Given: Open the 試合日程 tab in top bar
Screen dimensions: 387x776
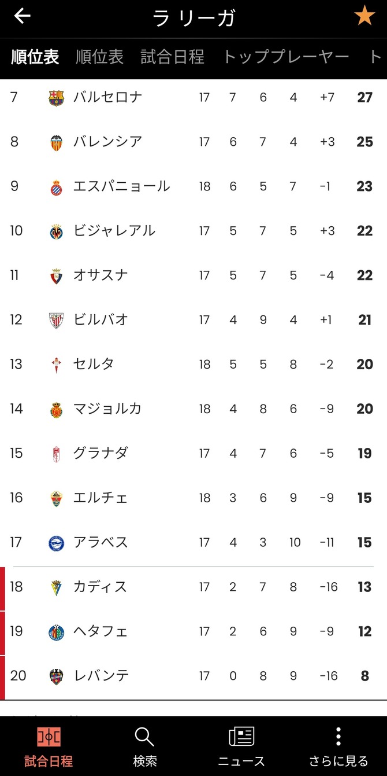Looking at the screenshot, I should pyautogui.click(x=172, y=57).
